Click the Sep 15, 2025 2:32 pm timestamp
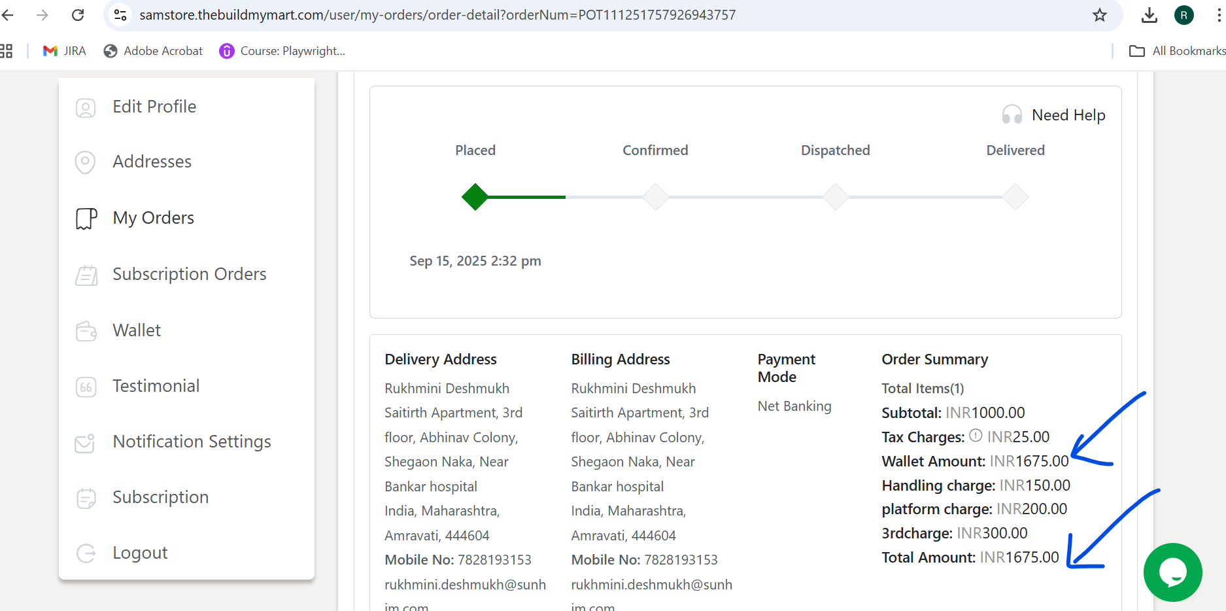Screen dimensions: 1226x611 pyautogui.click(x=475, y=261)
